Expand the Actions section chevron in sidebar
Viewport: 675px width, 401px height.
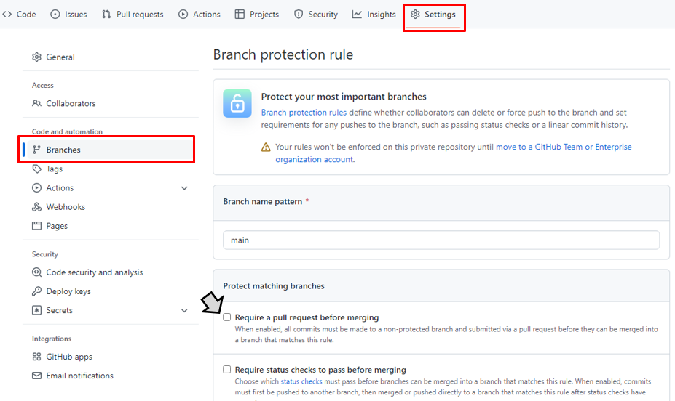coord(184,188)
